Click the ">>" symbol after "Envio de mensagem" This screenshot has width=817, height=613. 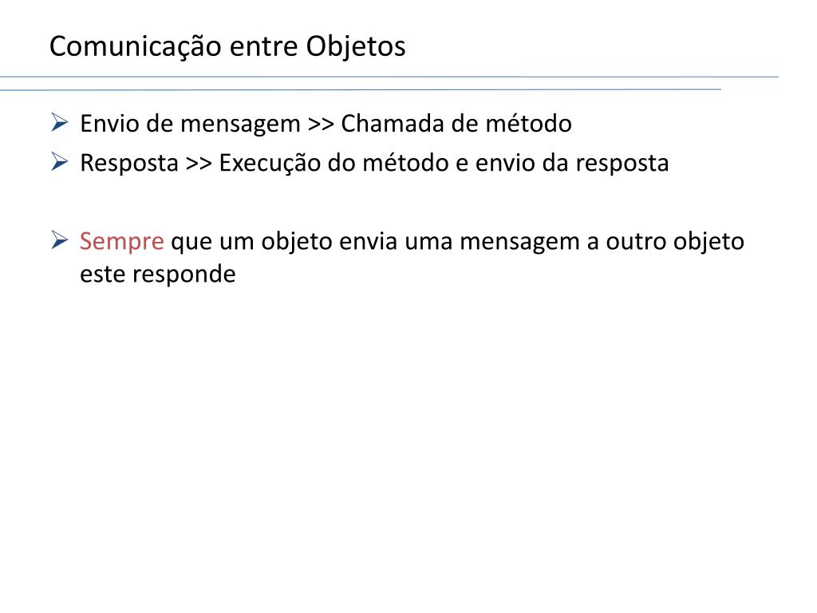(321, 125)
